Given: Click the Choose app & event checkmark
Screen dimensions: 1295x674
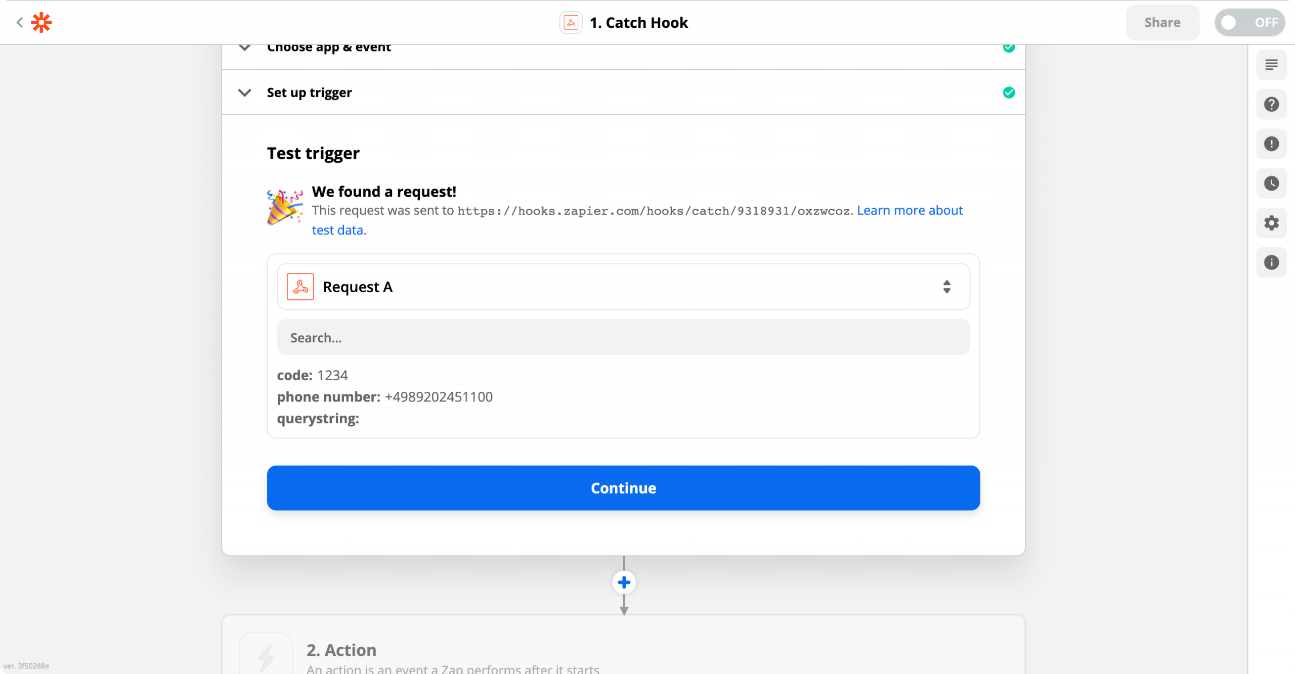Looking at the screenshot, I should pyautogui.click(x=1009, y=48).
